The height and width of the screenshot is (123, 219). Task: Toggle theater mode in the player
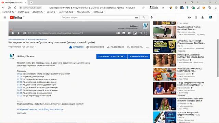click(x=140, y=33)
